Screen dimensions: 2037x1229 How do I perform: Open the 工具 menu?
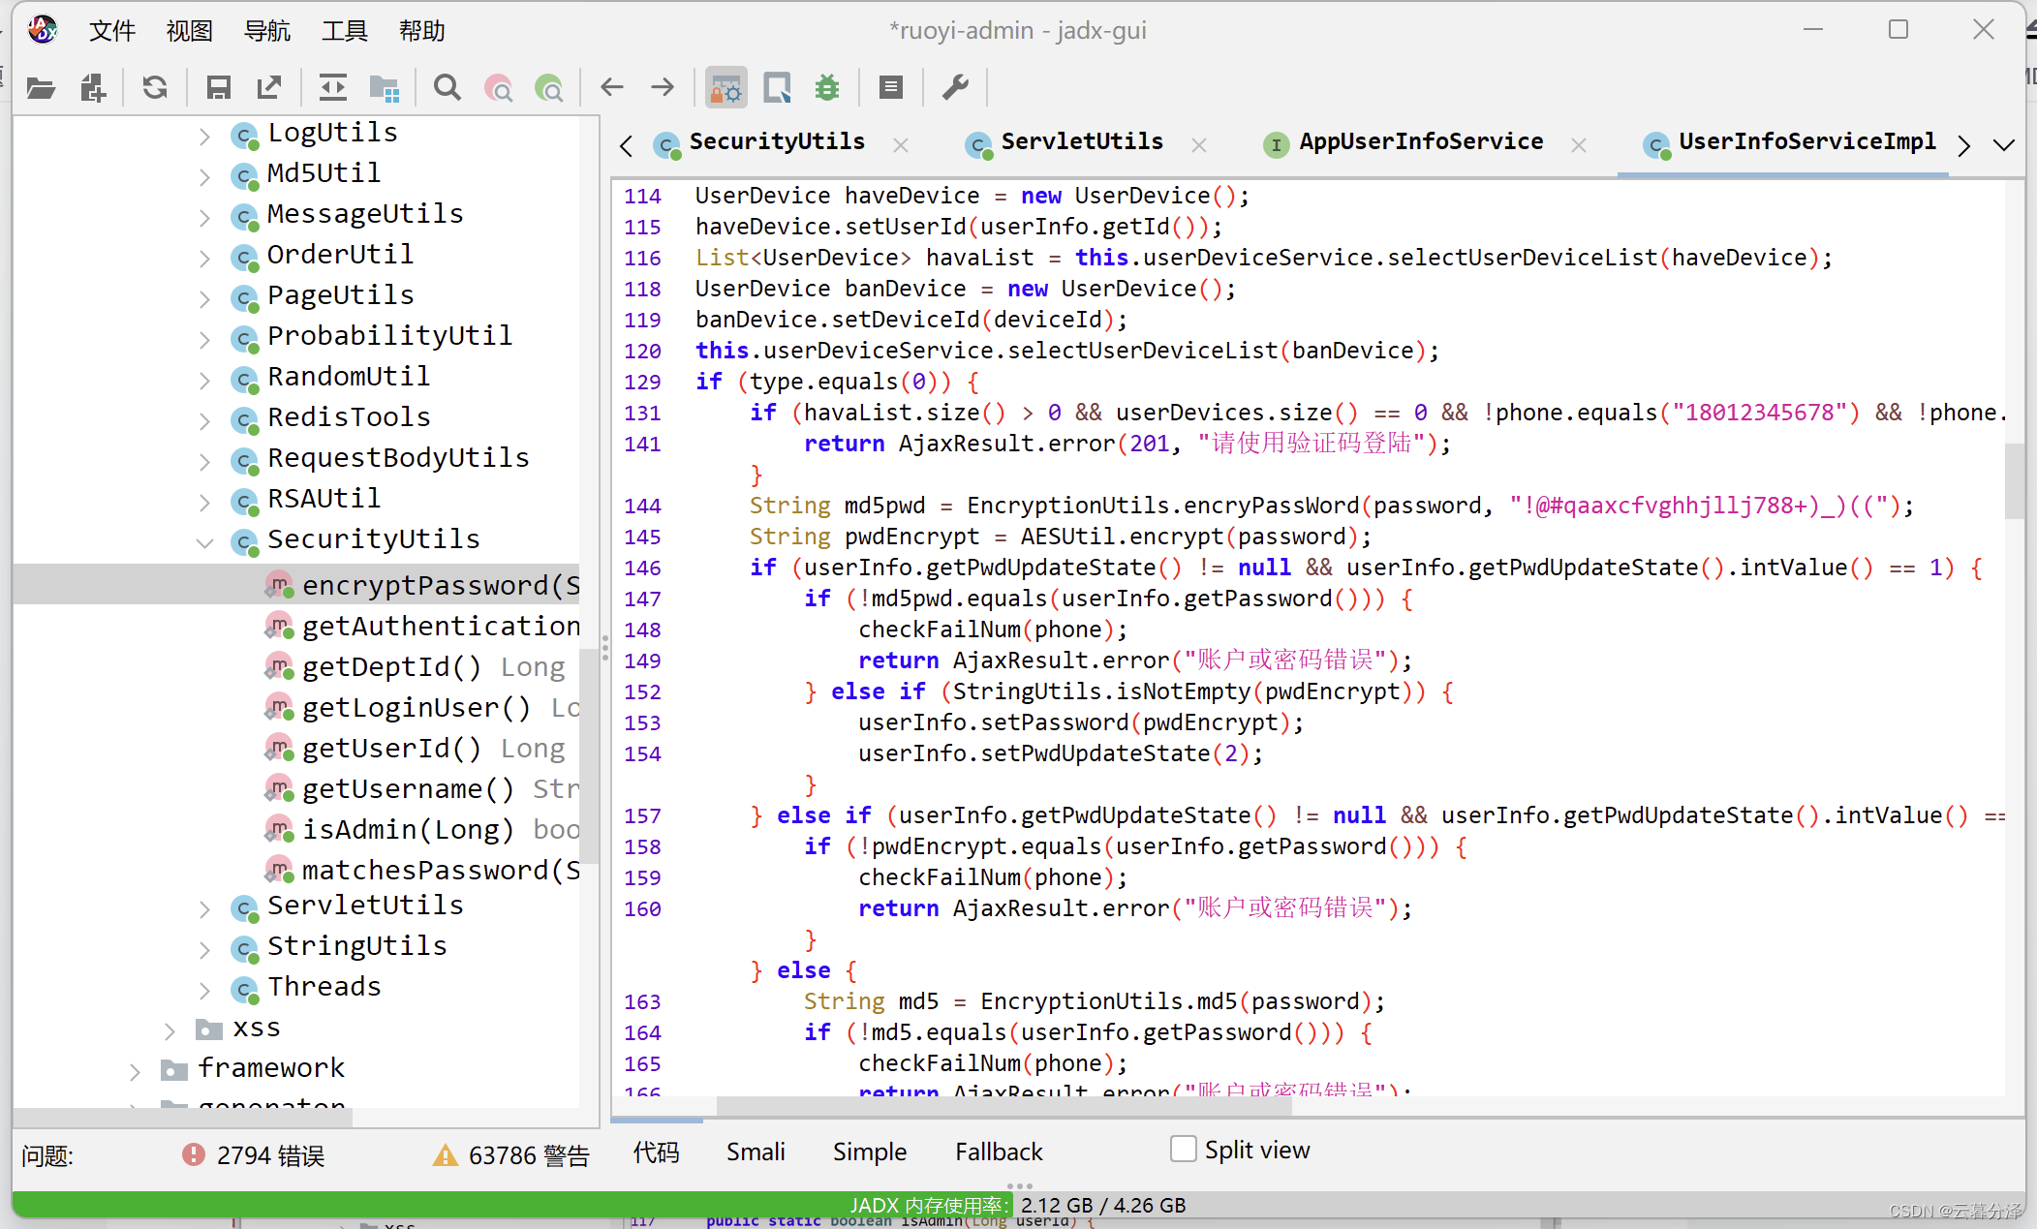click(344, 31)
